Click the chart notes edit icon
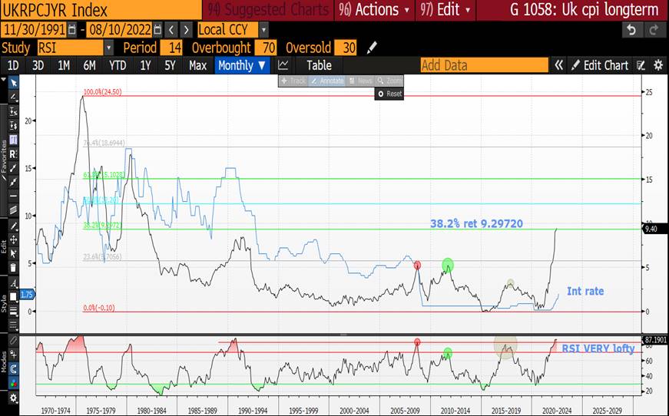The width and height of the screenshot is (669, 416). click(641, 65)
